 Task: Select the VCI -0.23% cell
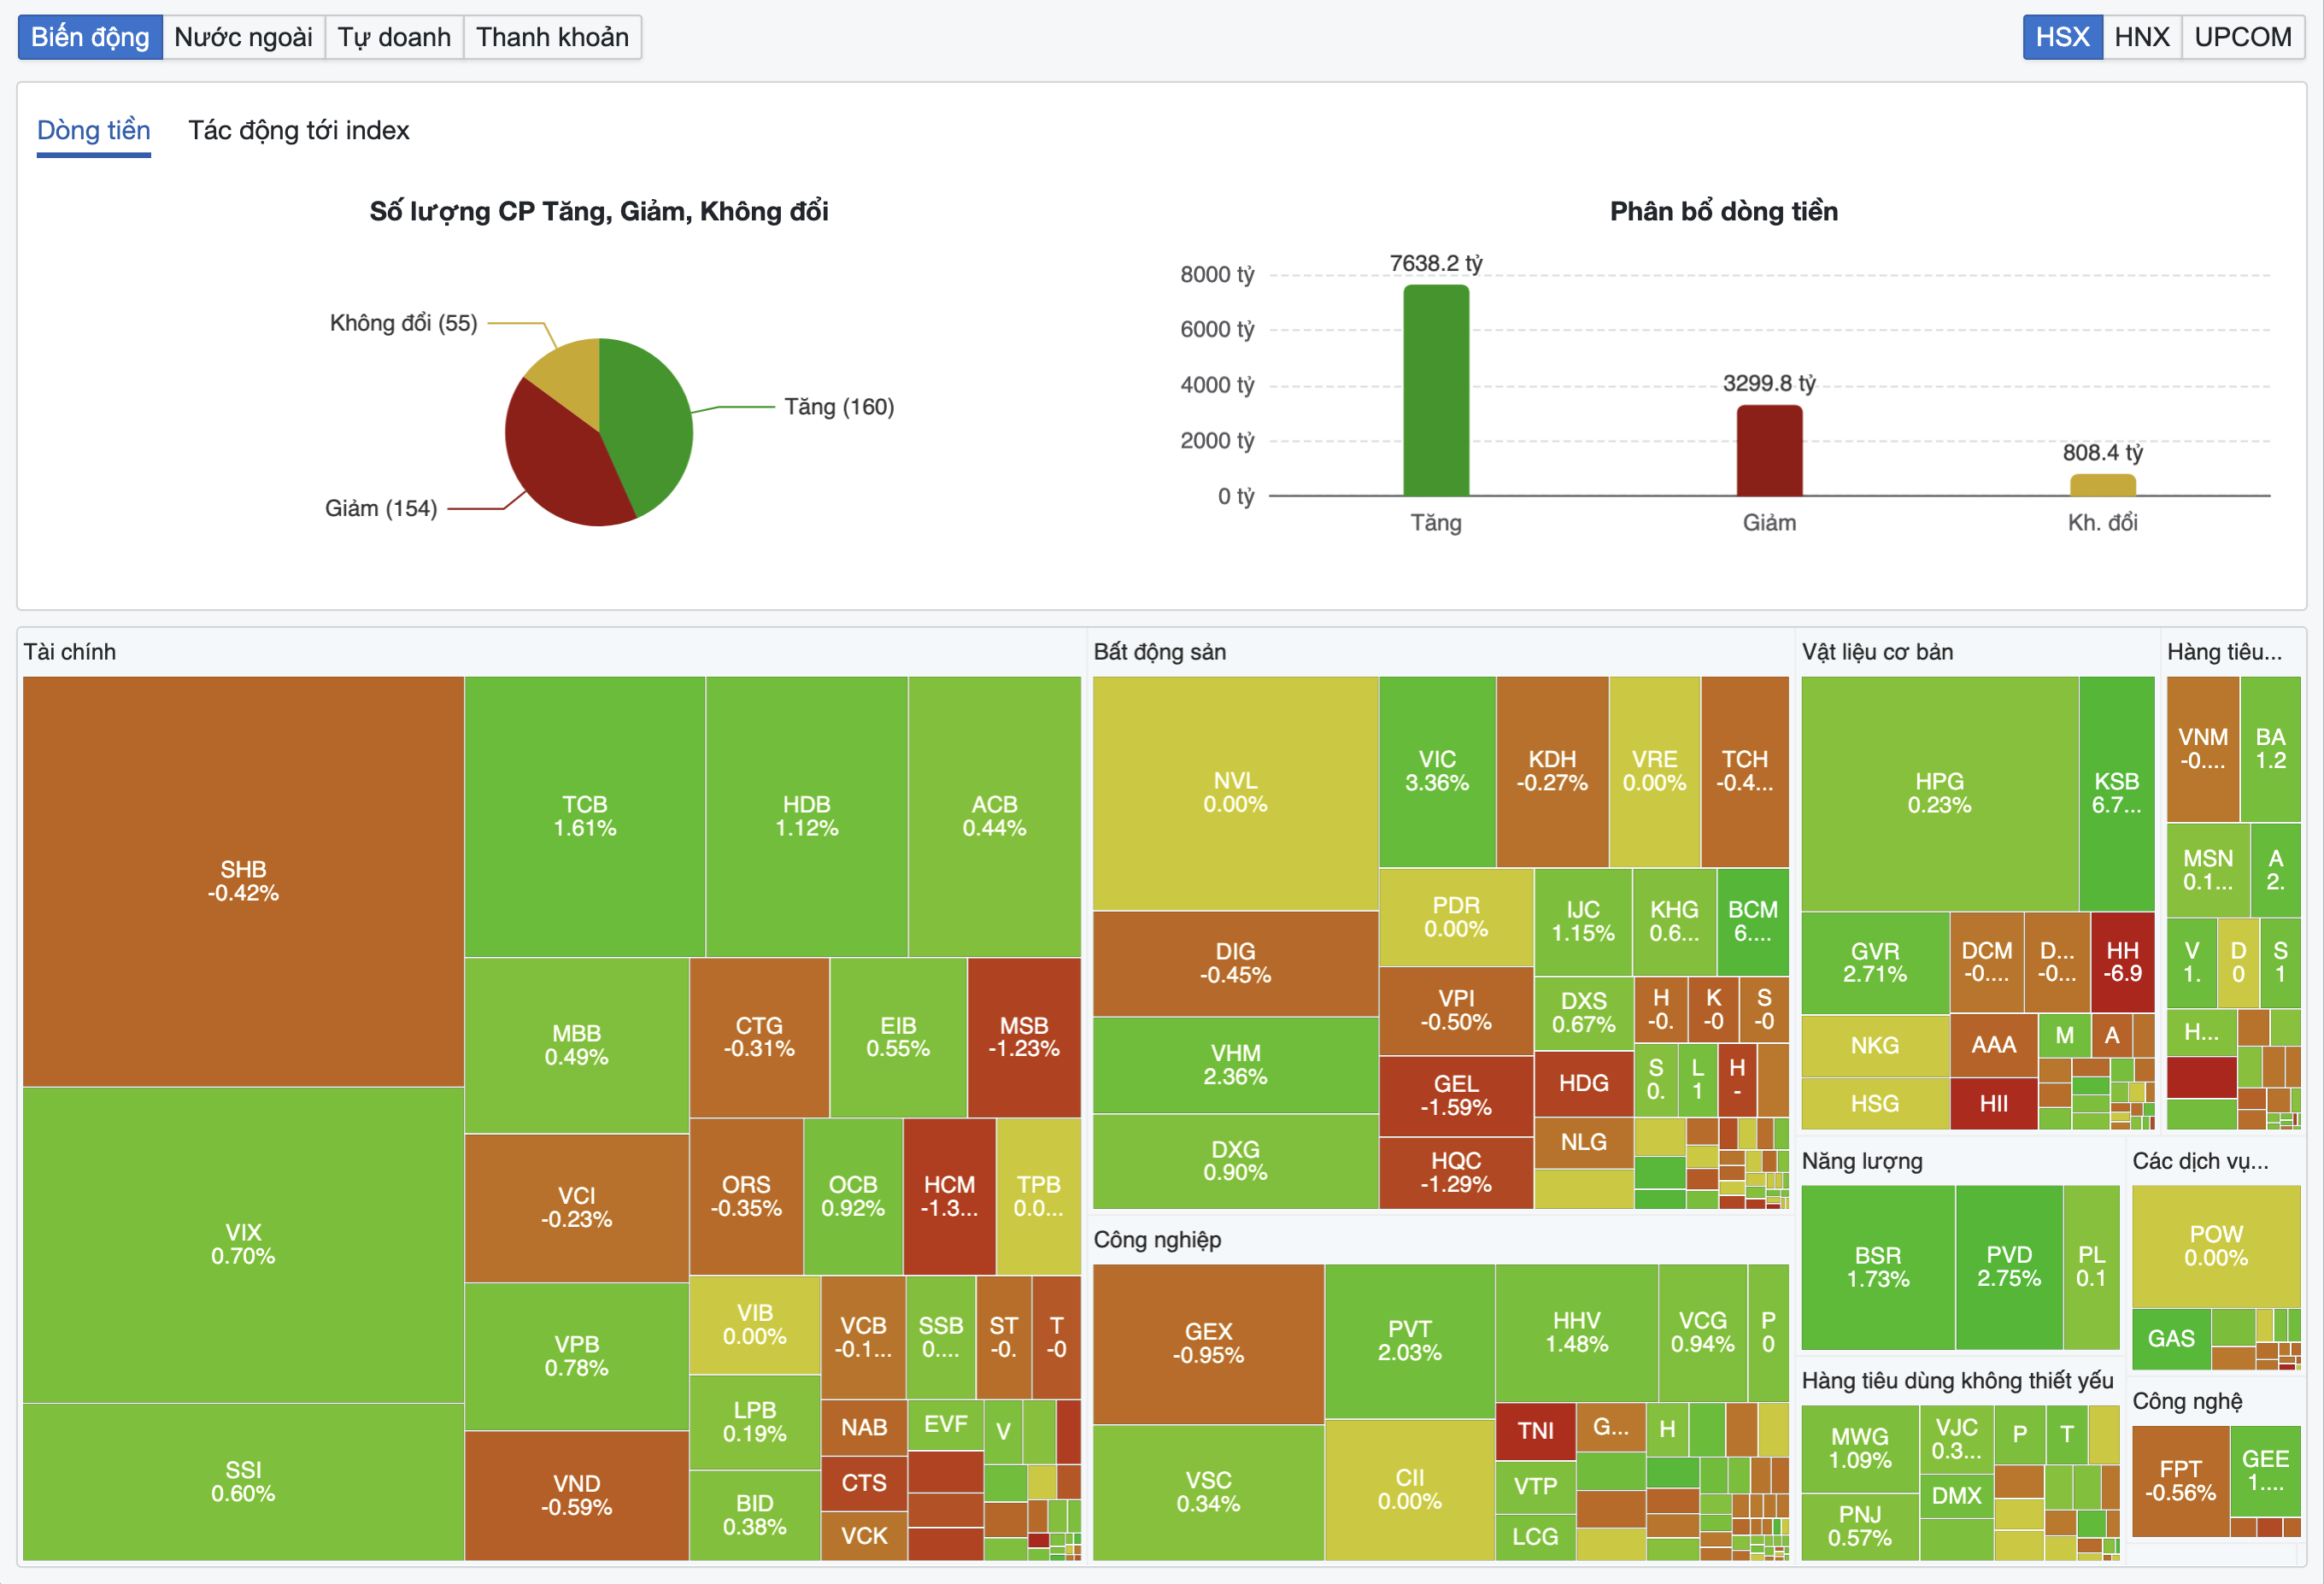point(577,1207)
